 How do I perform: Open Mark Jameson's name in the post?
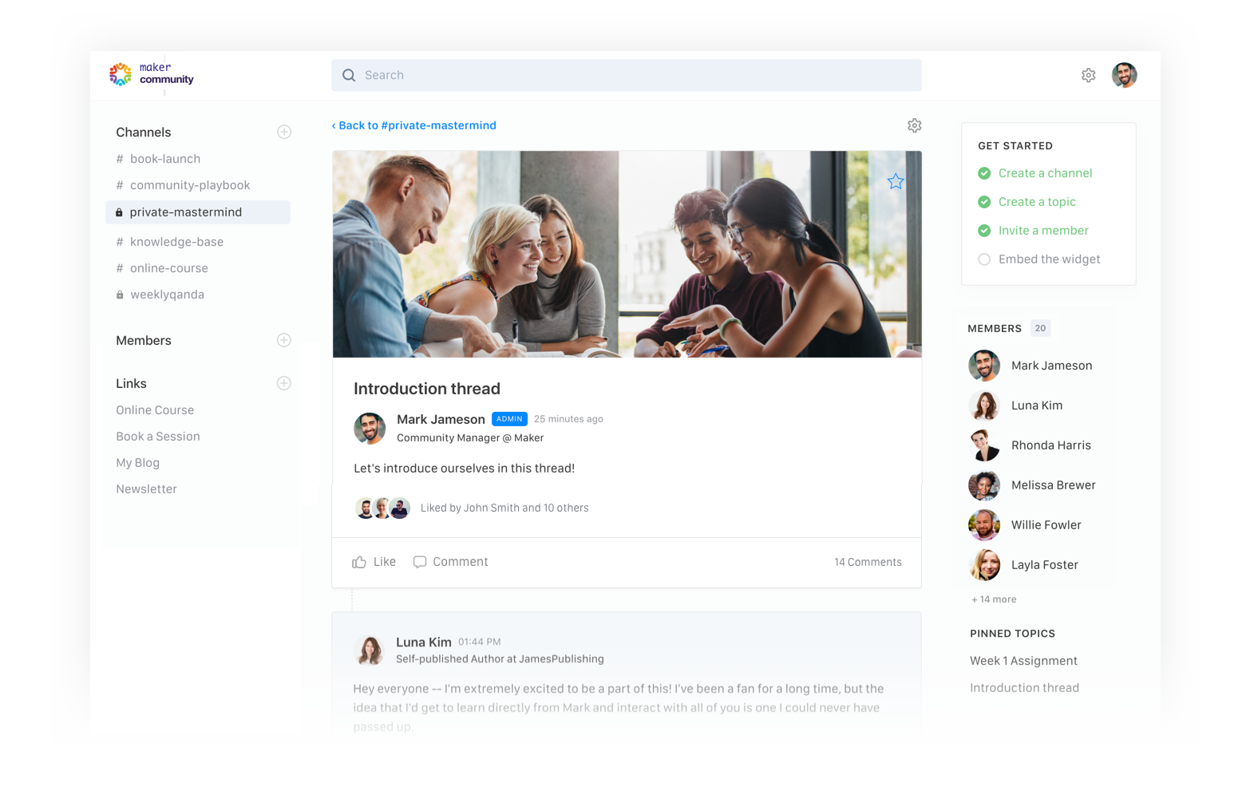click(441, 419)
